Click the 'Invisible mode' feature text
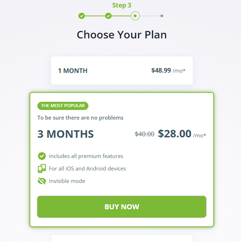This screenshot has width=241, height=242. pos(67,181)
